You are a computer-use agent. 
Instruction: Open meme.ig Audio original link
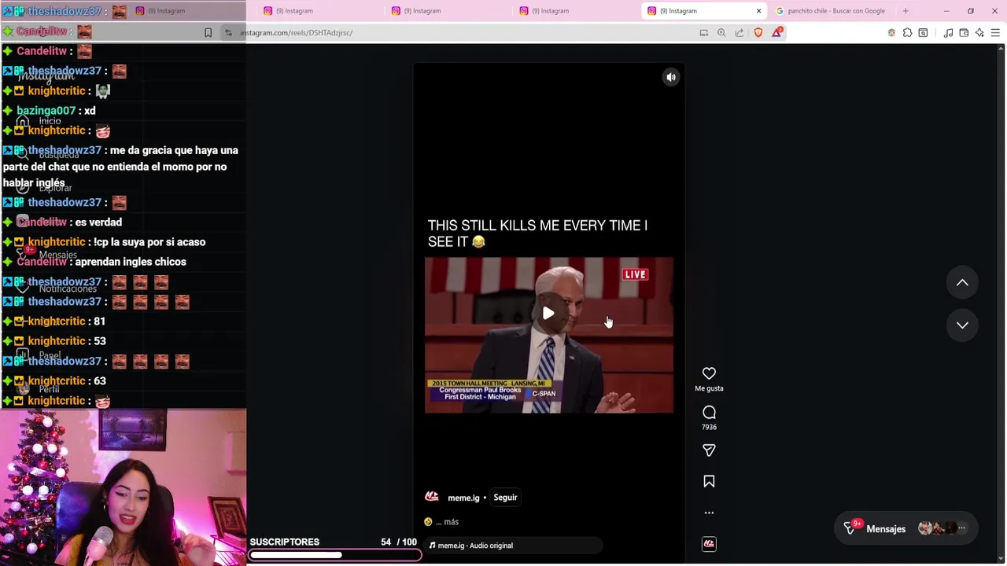pos(475,546)
